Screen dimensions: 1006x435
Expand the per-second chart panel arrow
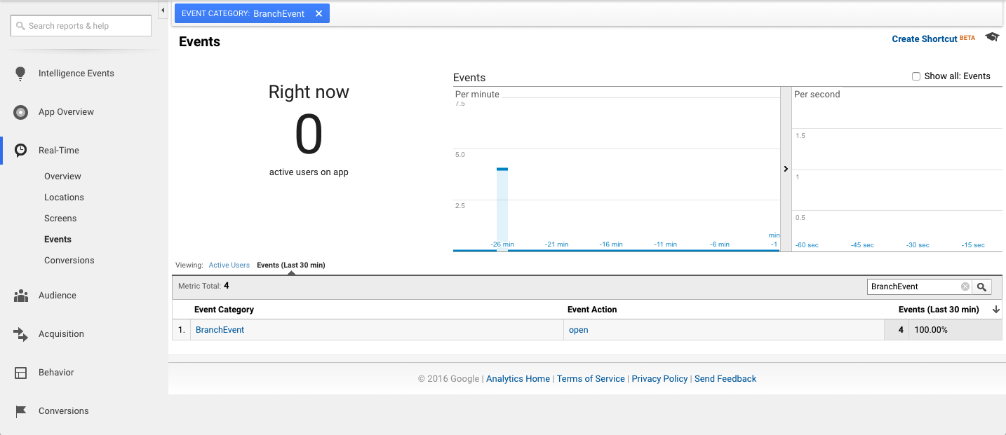pos(786,169)
